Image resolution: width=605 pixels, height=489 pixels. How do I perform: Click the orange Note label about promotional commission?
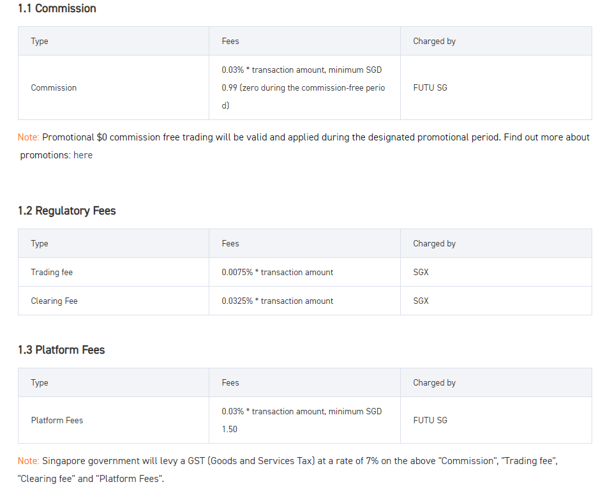[28, 137]
